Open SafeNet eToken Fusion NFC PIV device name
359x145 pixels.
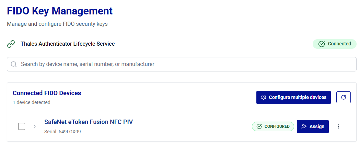(x=89, y=122)
